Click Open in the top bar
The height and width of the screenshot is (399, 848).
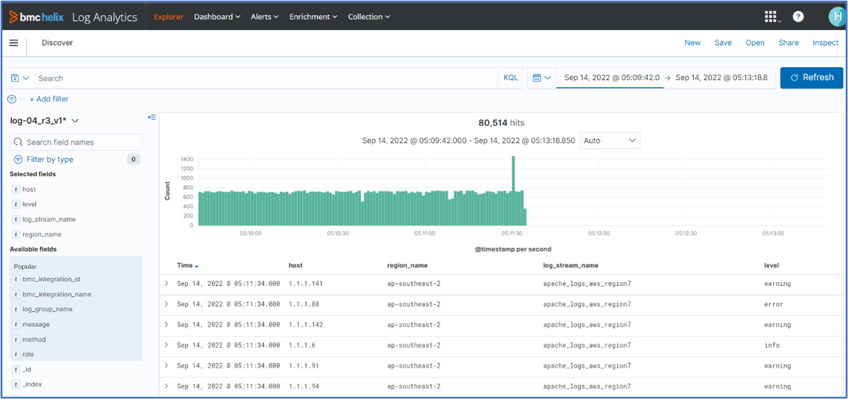[x=755, y=42]
